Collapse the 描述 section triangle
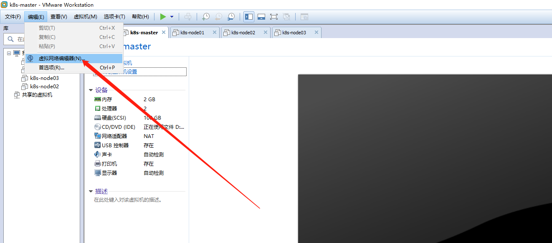552x243 pixels. point(91,191)
